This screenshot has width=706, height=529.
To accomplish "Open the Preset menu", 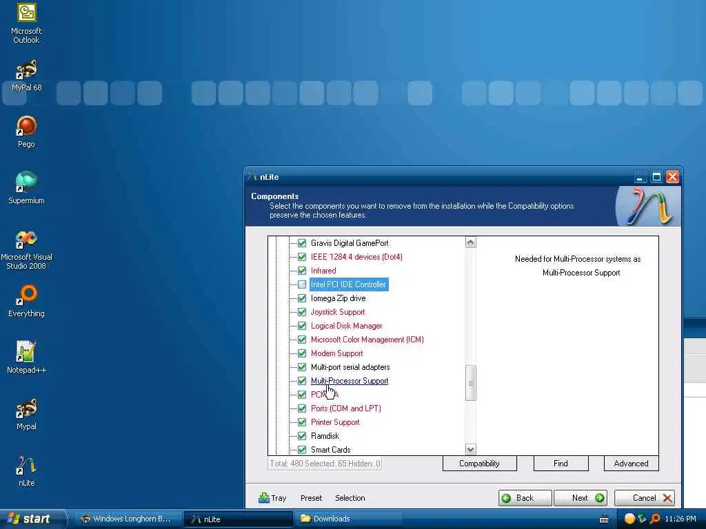I will pyautogui.click(x=311, y=498).
